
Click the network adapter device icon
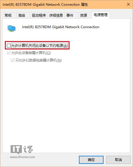pos(11,28)
